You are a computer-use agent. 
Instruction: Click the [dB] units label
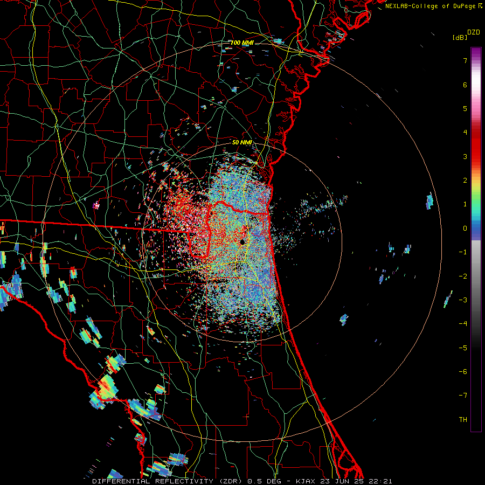pyautogui.click(x=460, y=37)
